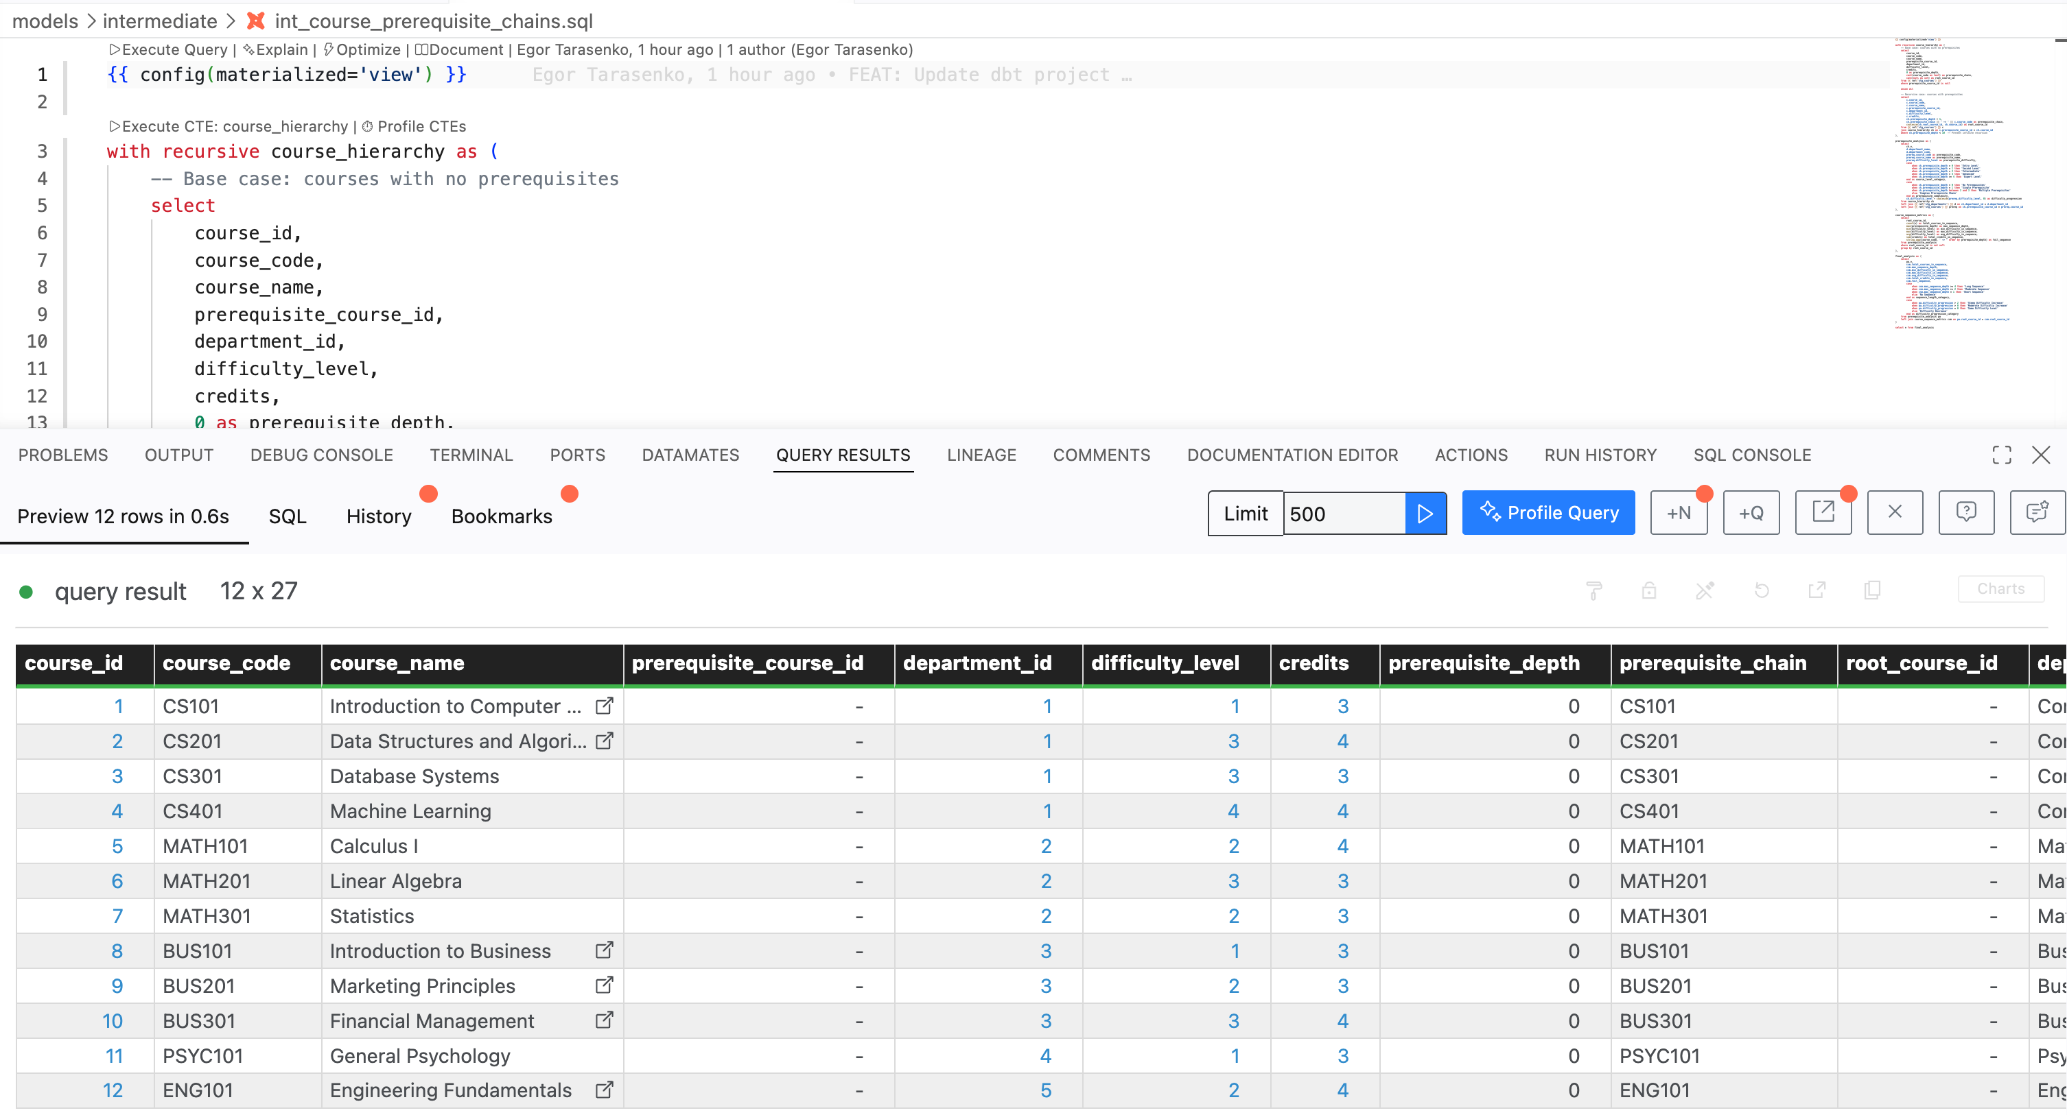Image resolution: width=2067 pixels, height=1115 pixels.
Task: Open the DOCUMENTATION EDITOR tab
Action: [x=1293, y=455]
